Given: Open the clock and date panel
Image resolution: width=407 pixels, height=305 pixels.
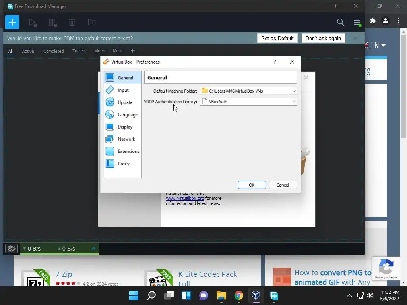Looking at the screenshot, I should (x=390, y=295).
